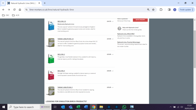Open 'Hydraulic Lime, Practical Advantages' guide
The image size is (196, 110).
129,42
